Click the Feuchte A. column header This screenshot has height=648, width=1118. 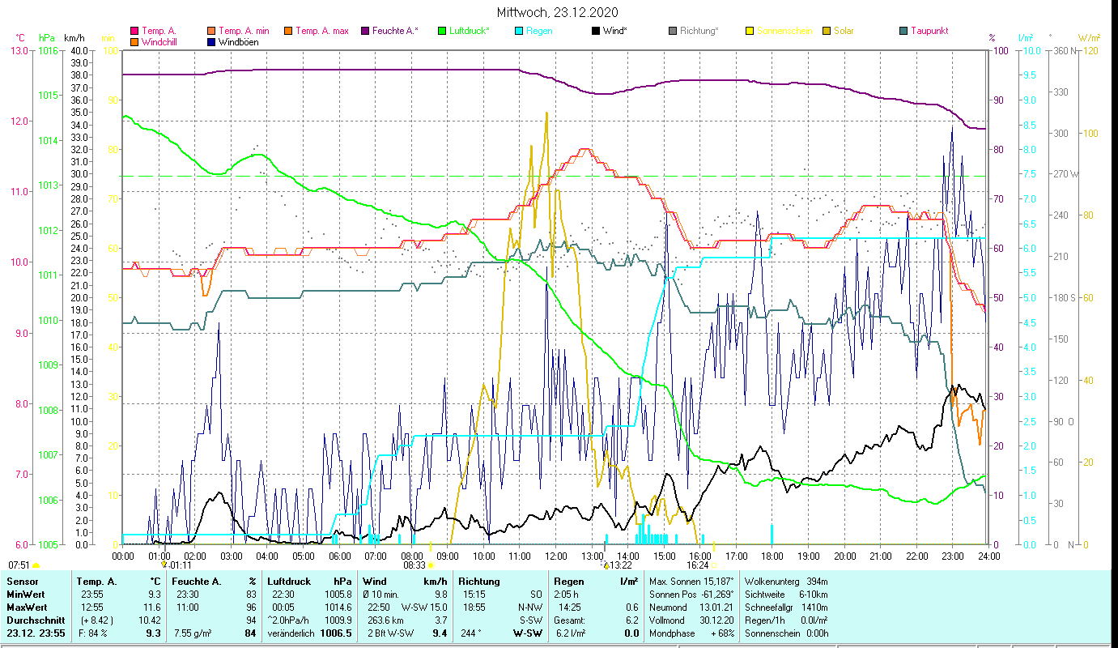(198, 581)
